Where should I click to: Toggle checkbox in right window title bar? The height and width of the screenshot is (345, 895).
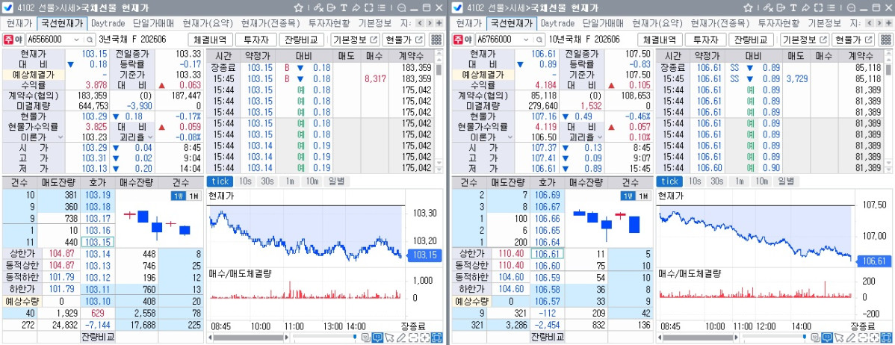(458, 8)
